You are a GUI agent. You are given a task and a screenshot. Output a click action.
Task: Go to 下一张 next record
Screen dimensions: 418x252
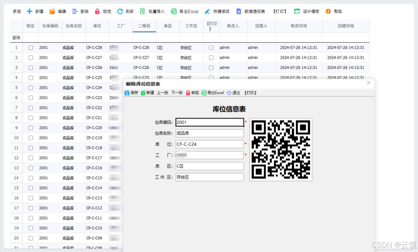[x=177, y=93]
